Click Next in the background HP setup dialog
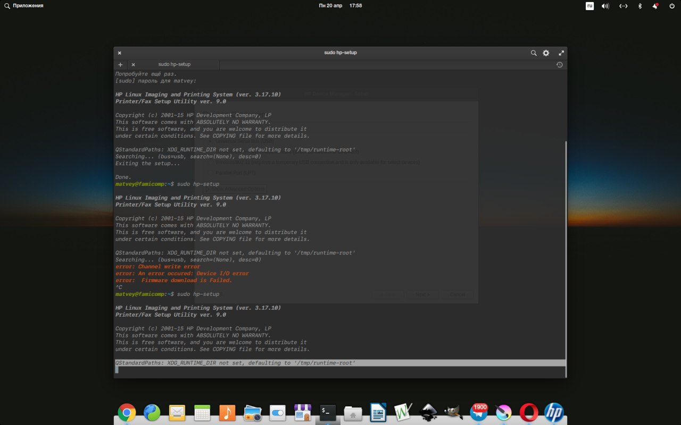 423,294
